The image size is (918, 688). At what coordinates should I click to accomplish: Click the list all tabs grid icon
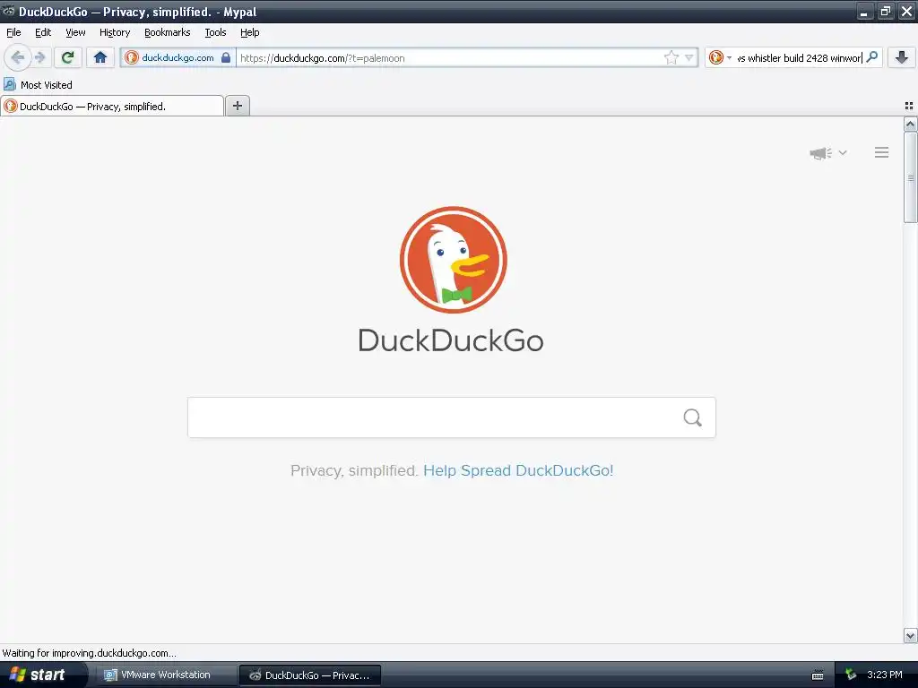point(909,106)
